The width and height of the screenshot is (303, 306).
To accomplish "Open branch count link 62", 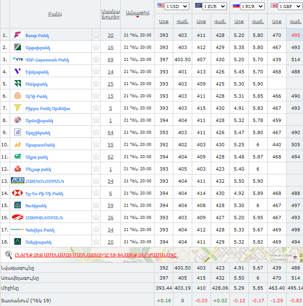I will tap(110, 157).
